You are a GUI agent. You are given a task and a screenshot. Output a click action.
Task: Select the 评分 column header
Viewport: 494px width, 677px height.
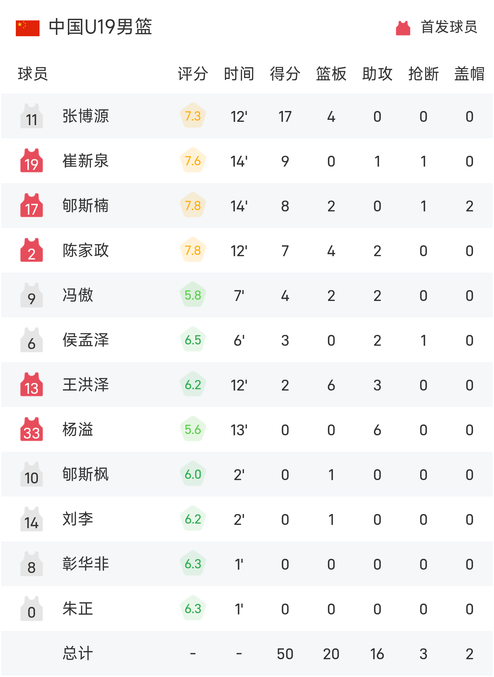pos(193,73)
